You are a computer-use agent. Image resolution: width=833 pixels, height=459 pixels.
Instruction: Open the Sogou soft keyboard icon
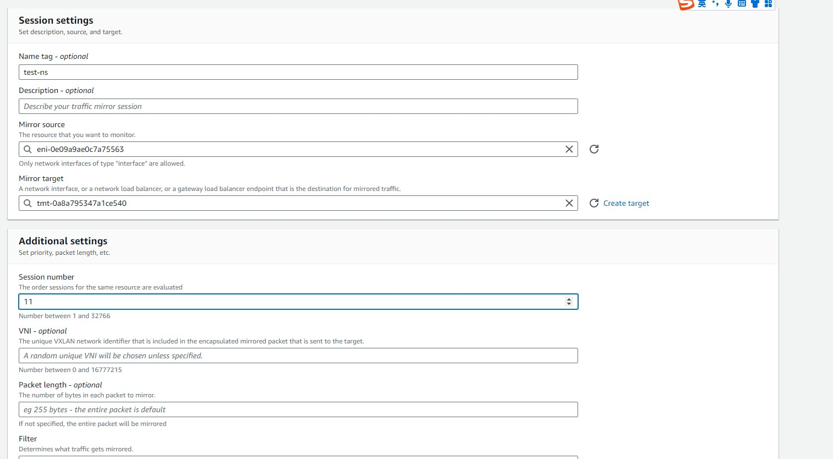point(742,4)
